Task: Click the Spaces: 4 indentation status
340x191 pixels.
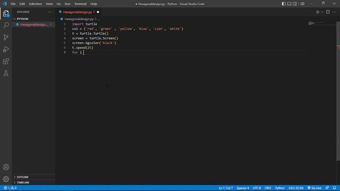Action: point(243,188)
